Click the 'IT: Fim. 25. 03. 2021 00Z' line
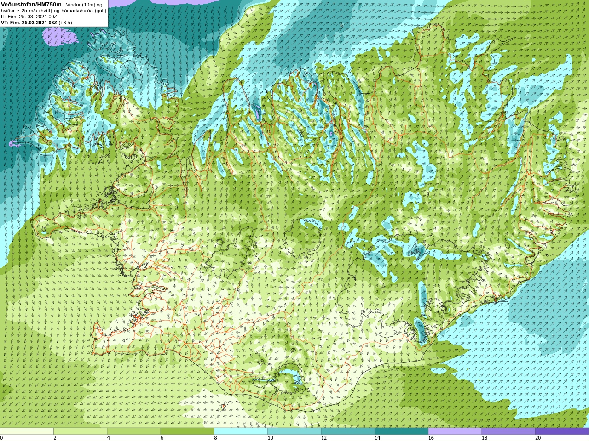Viewport: 589px width, 441px height. [29, 17]
